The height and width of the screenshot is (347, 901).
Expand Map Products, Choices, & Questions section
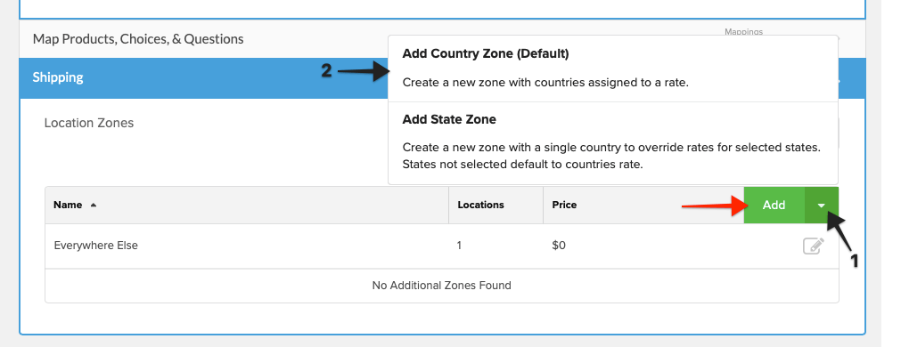click(138, 39)
